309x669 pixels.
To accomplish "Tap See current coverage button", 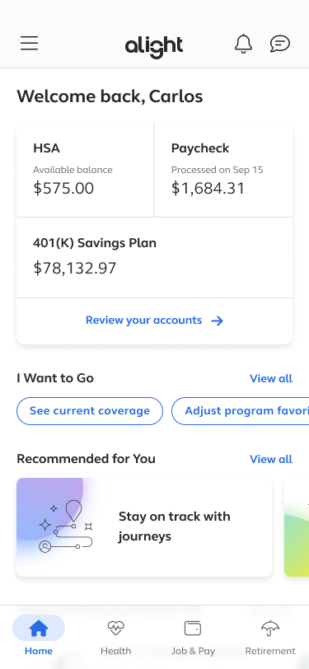I will (x=90, y=411).
